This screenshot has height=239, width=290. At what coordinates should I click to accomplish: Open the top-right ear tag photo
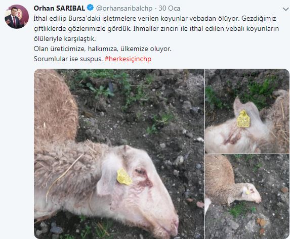point(247,111)
